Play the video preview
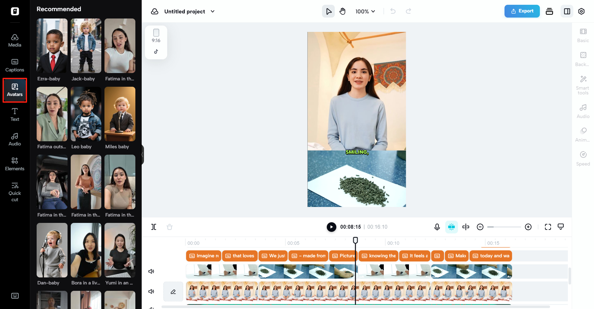The image size is (594, 309). pyautogui.click(x=331, y=227)
